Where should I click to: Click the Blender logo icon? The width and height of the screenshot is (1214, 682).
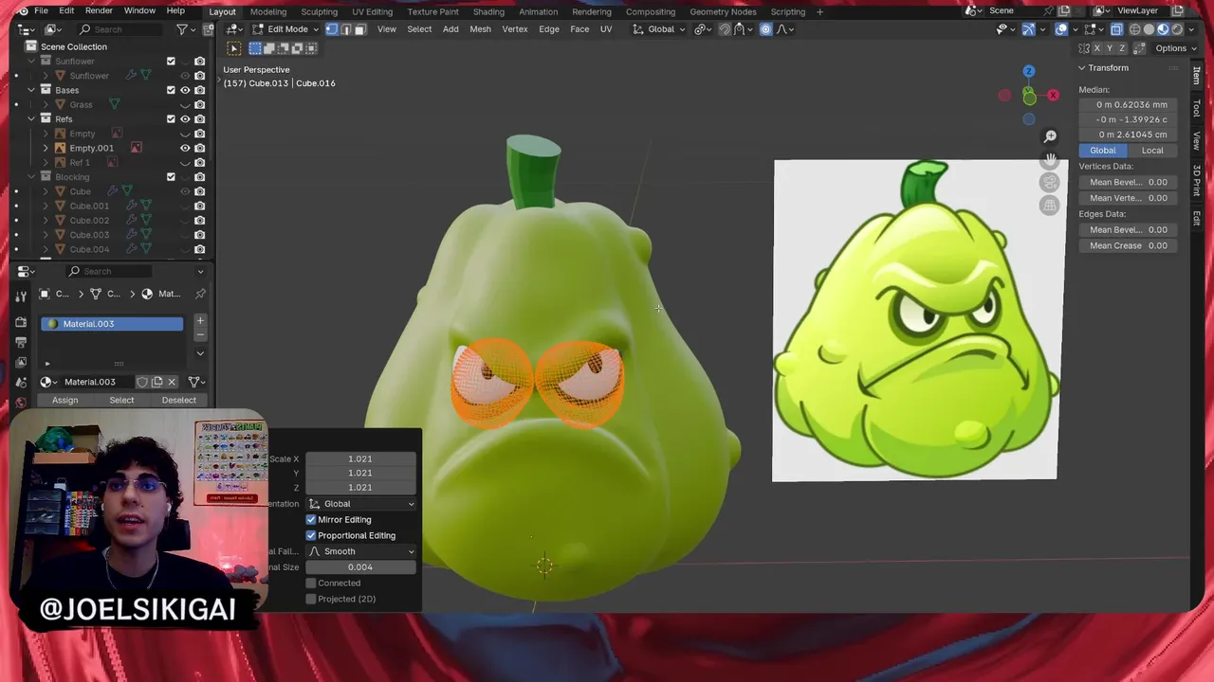(x=22, y=11)
